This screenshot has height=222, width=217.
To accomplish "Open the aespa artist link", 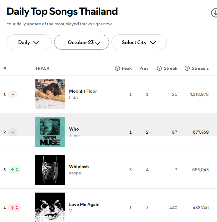I will click(x=75, y=173).
